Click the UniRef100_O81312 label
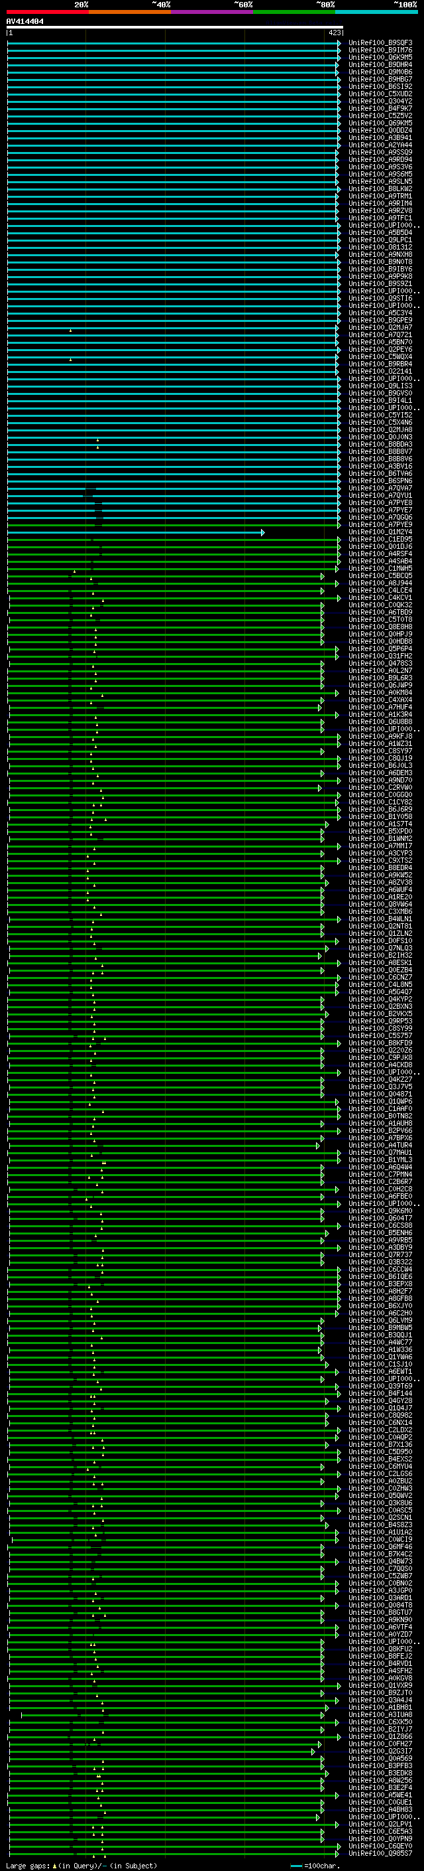The height and width of the screenshot is (1871, 424). 380,248
